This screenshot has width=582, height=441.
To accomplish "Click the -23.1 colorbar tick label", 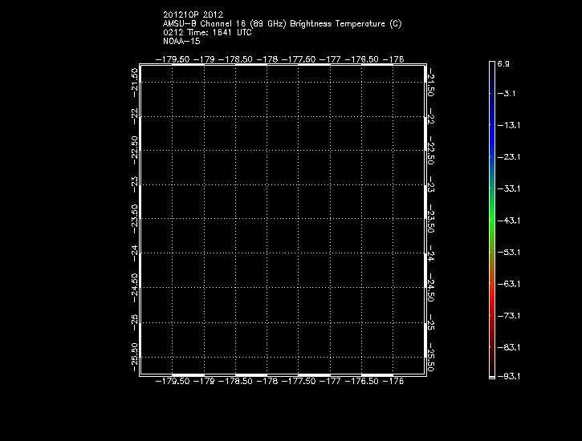I will 508,157.
